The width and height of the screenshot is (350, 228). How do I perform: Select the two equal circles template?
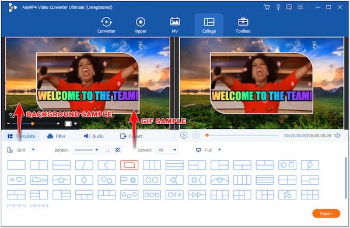[x=152, y=180]
